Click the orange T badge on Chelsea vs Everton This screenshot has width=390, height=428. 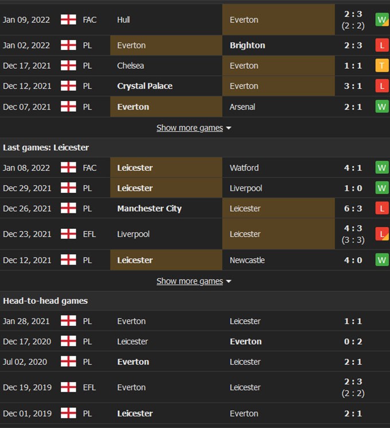382,66
